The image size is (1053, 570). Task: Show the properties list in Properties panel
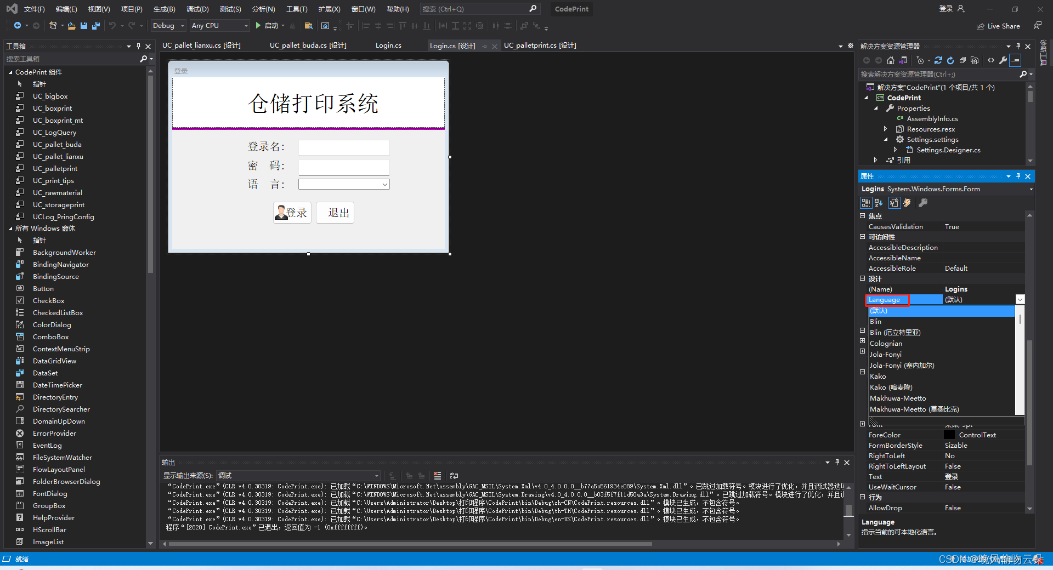click(x=895, y=203)
